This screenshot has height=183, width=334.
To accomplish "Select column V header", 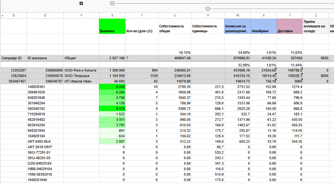I will click(208, 15).
